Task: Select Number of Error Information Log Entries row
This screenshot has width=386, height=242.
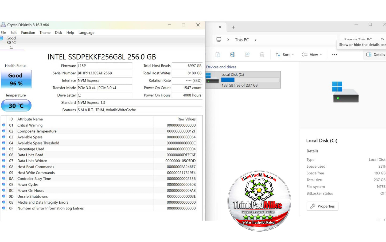Action: (99, 208)
